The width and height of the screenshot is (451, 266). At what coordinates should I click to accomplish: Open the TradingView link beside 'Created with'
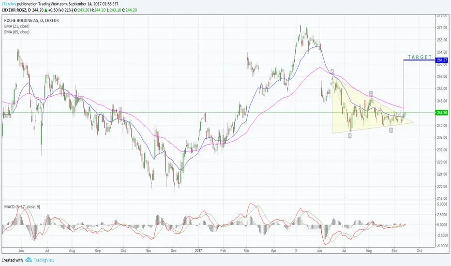(x=44, y=260)
